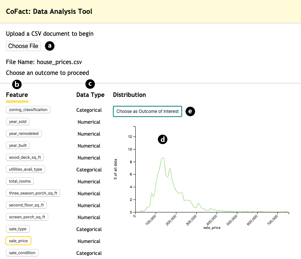
Task: Select the second_floor_sq_ft feature
Action: [26, 205]
